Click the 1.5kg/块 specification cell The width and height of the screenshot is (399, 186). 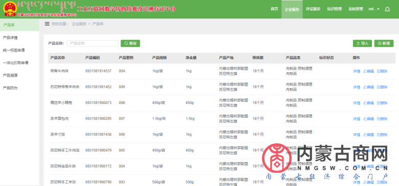coord(159,119)
